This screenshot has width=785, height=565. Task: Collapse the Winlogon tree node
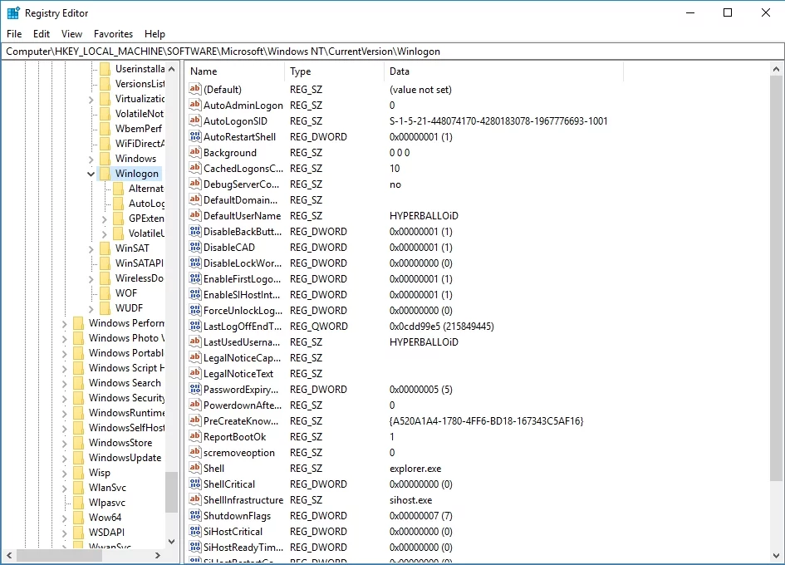(x=91, y=174)
